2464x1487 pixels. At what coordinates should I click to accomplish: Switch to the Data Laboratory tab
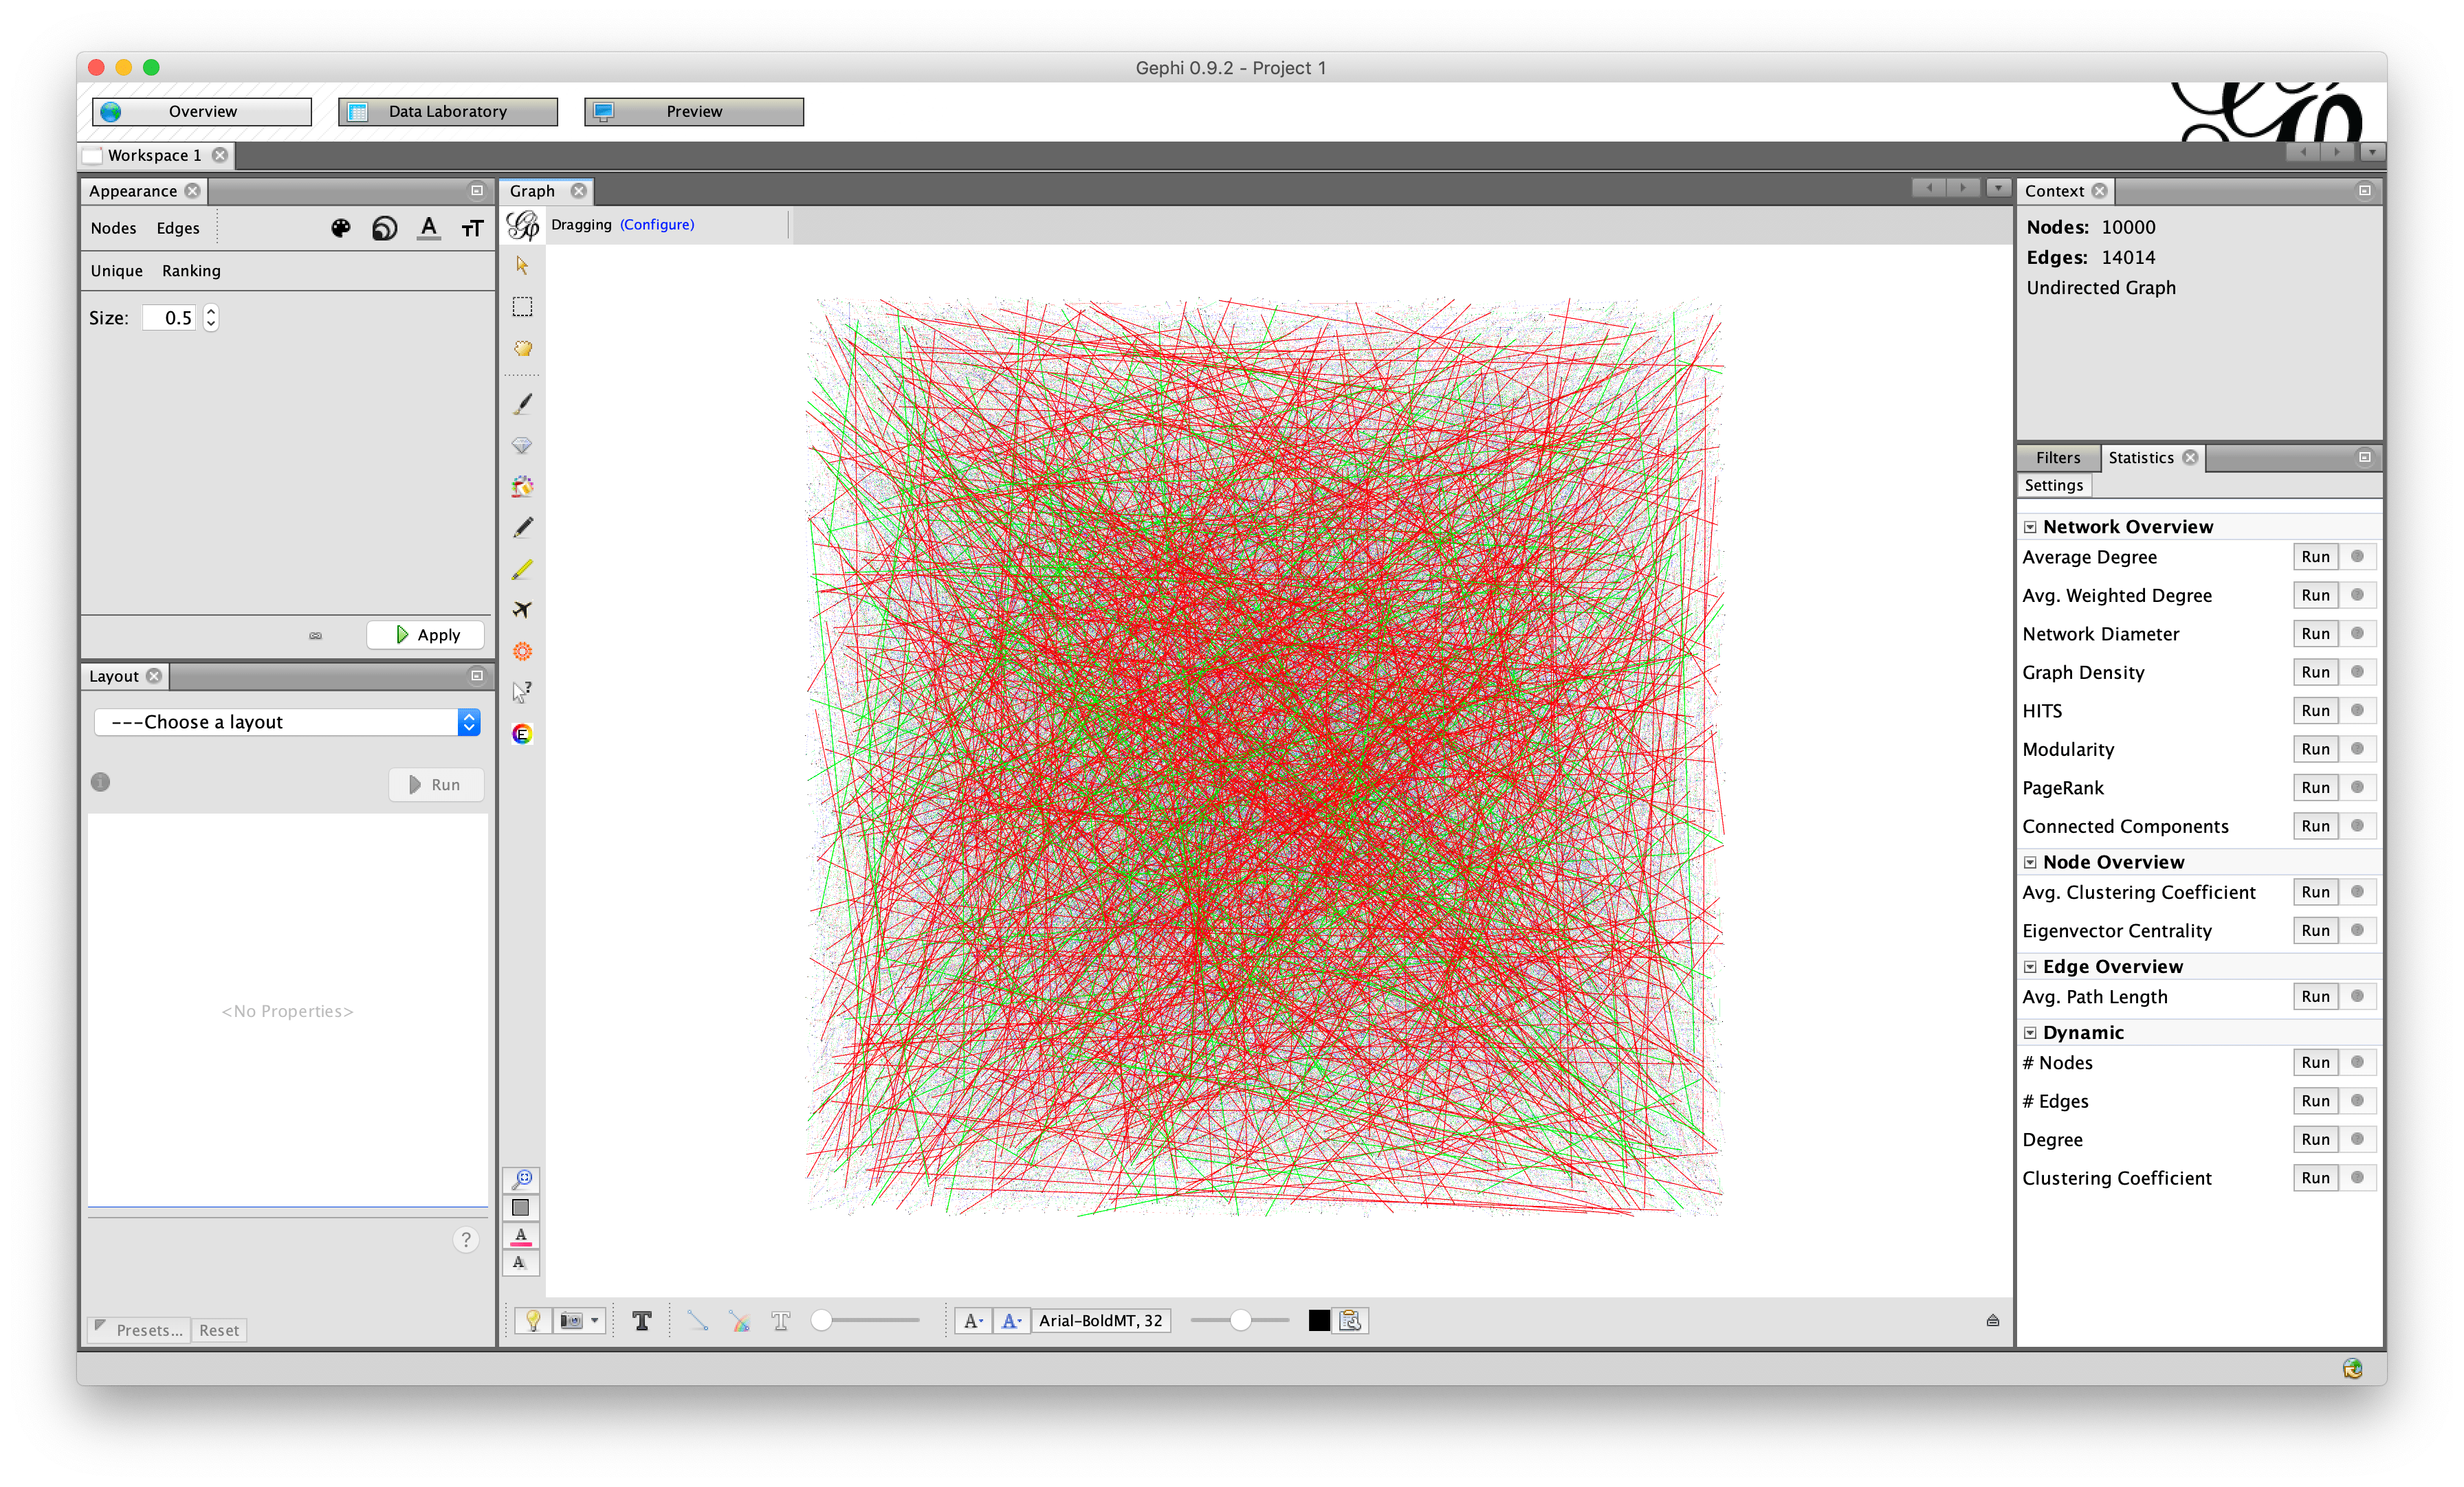[x=447, y=111]
